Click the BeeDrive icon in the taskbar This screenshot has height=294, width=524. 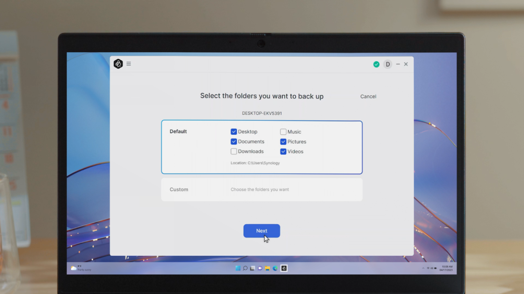click(x=284, y=268)
